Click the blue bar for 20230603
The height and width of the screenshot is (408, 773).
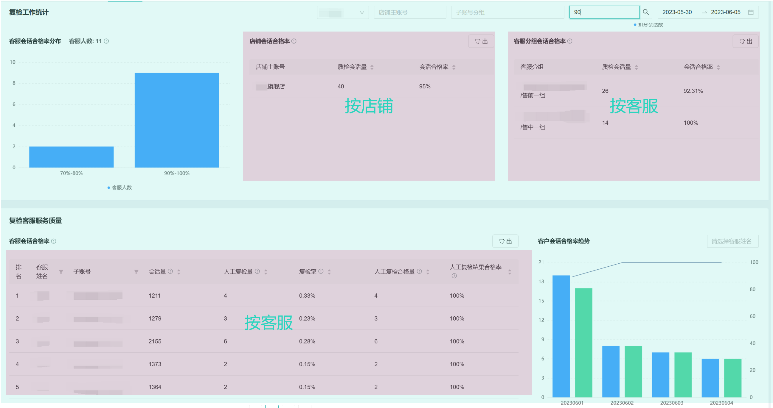pos(660,375)
